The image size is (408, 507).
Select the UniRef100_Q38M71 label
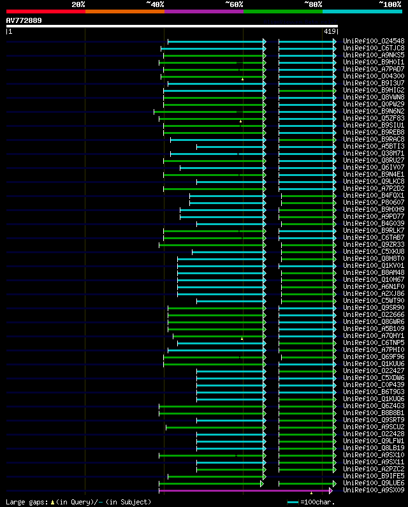pyautogui.click(x=374, y=153)
